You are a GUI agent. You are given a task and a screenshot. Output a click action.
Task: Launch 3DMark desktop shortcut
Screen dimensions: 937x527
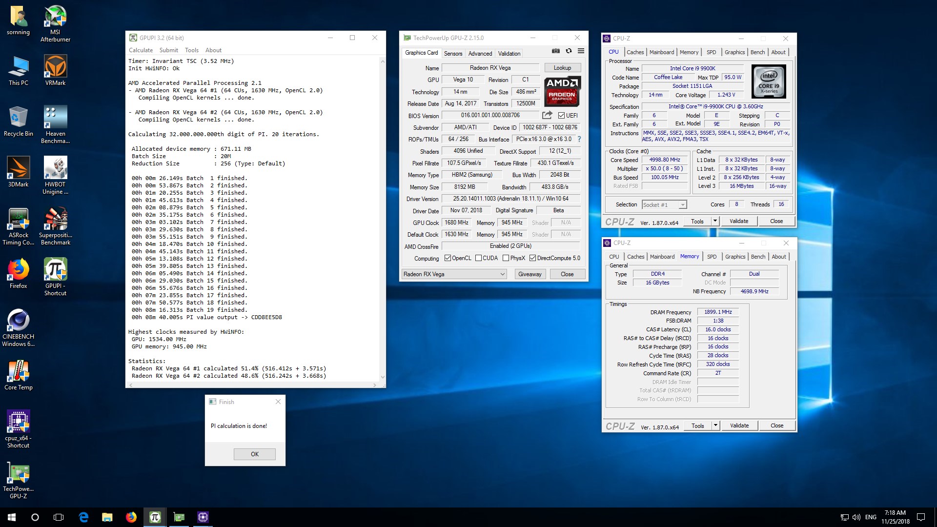click(18, 173)
